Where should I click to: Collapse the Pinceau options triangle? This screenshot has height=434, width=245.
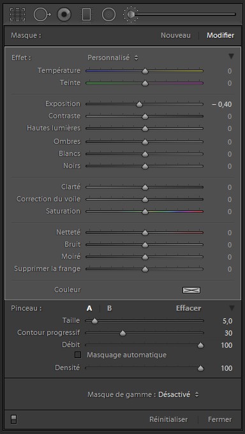tap(232, 308)
